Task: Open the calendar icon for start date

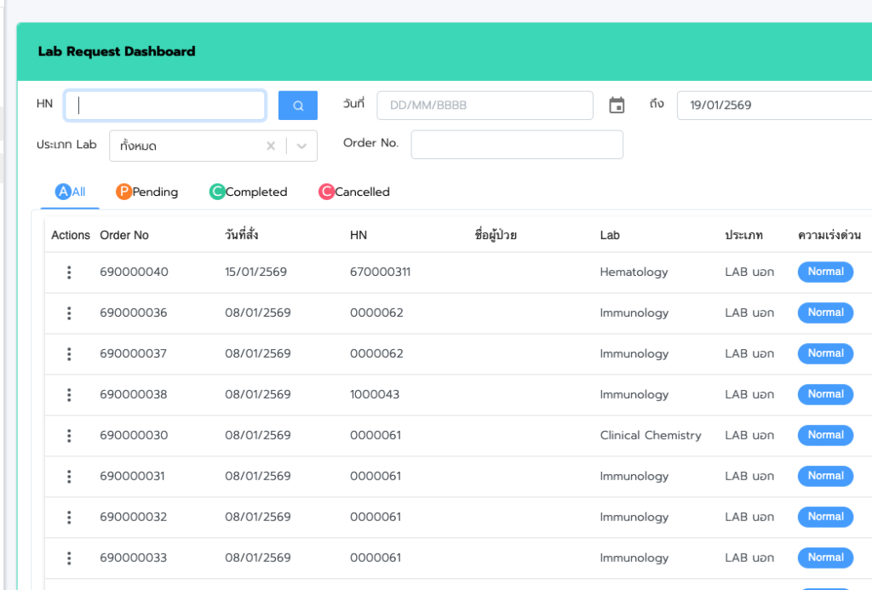Action: 617,106
